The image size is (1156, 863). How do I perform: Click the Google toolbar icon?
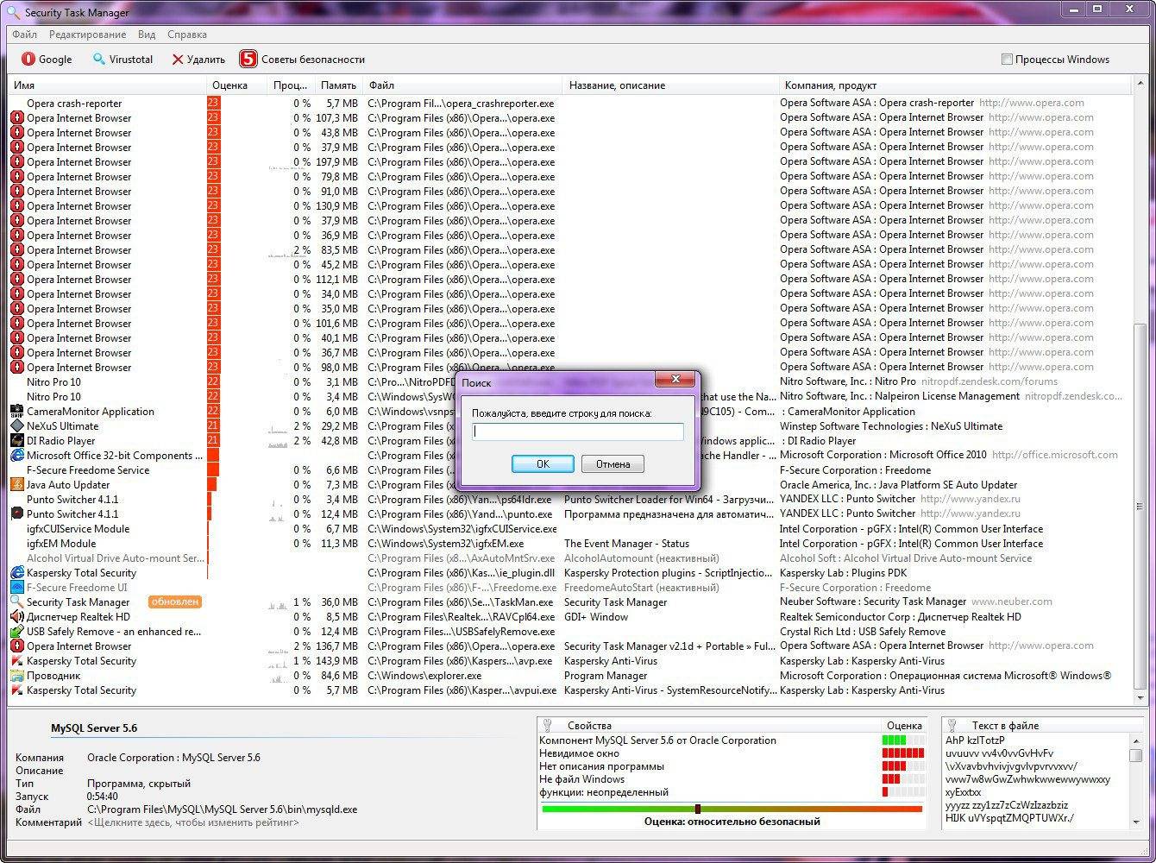(28, 59)
